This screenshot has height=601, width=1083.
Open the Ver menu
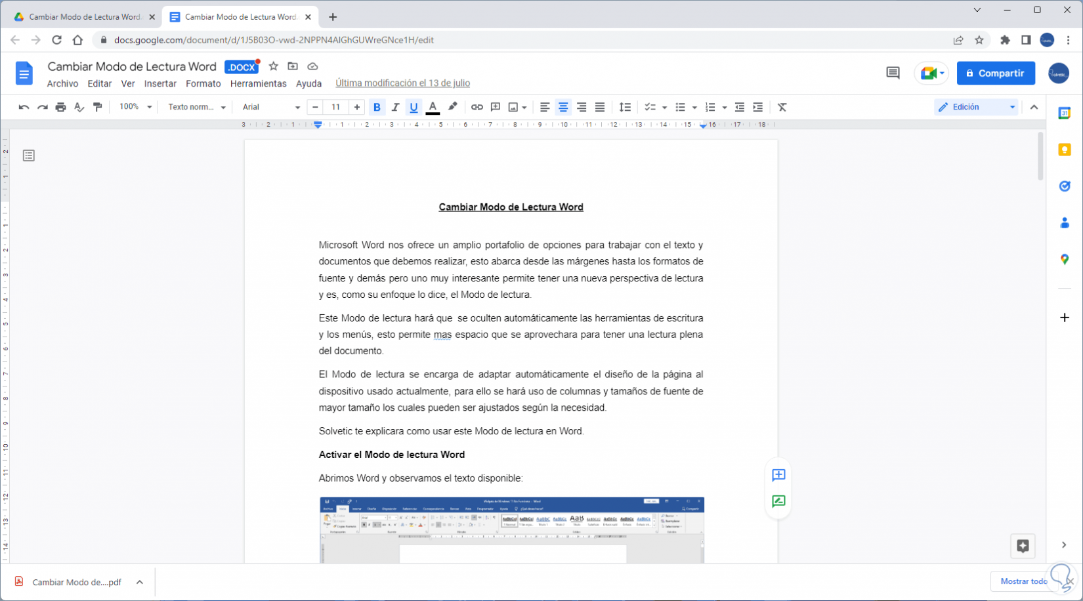coord(128,83)
